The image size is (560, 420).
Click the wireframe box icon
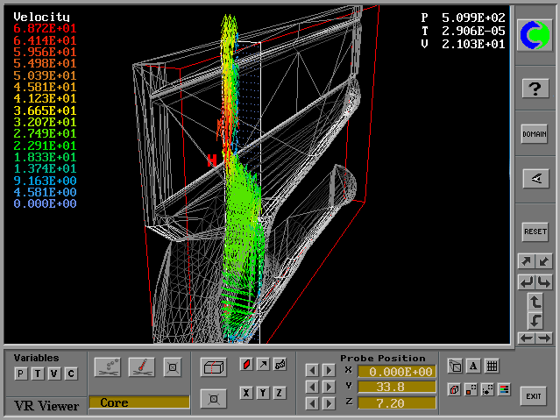point(212,367)
